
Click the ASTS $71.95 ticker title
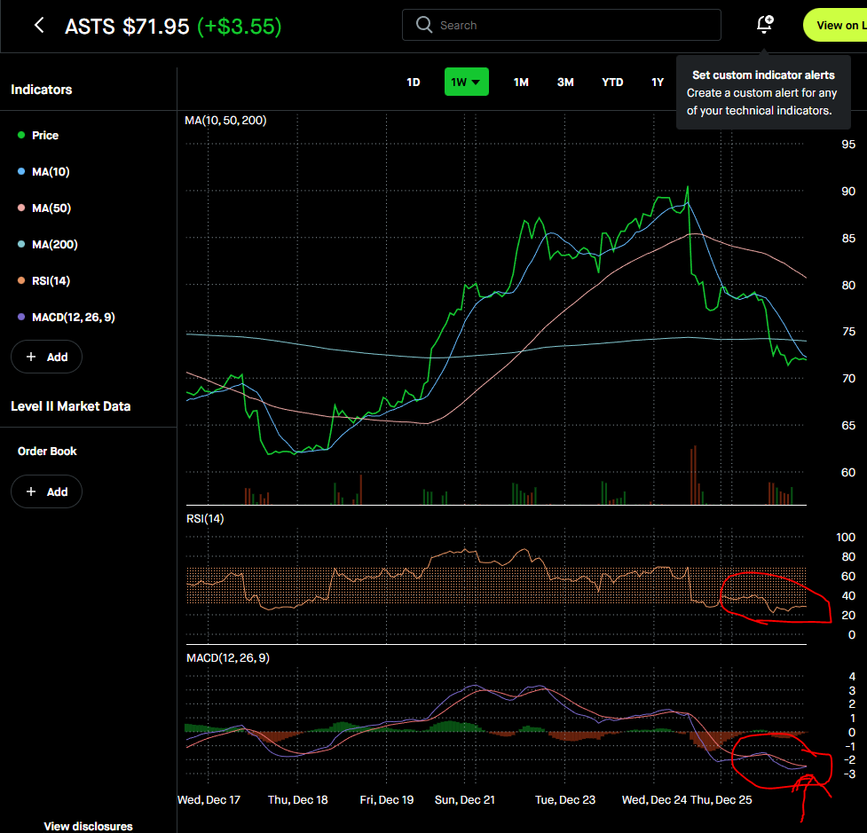tap(127, 26)
